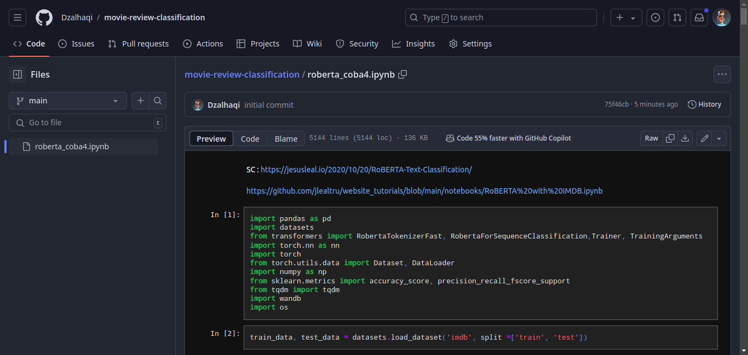Click the Raw button
Image resolution: width=748 pixels, height=355 pixels.
[x=651, y=138]
